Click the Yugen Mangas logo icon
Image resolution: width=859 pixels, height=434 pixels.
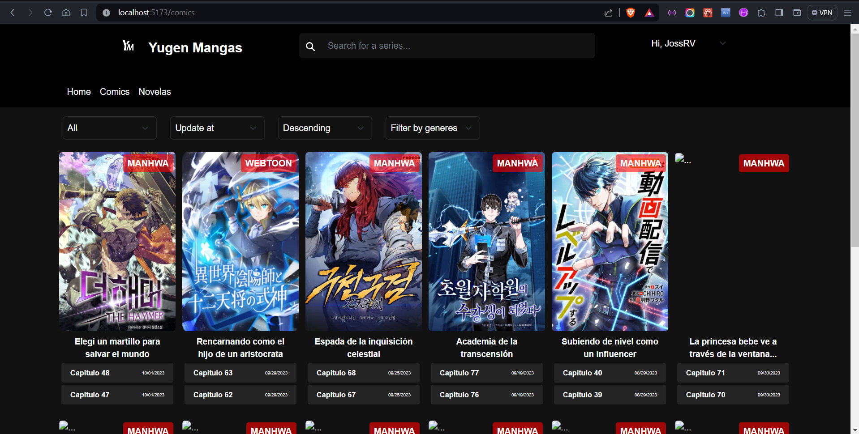pos(129,46)
